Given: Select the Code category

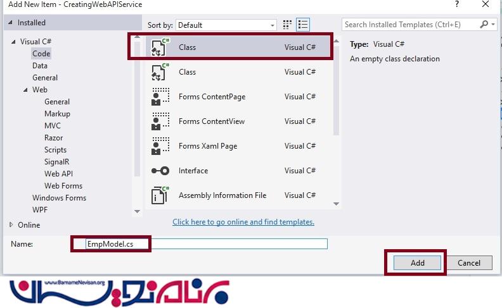Looking at the screenshot, I should coord(41,53).
